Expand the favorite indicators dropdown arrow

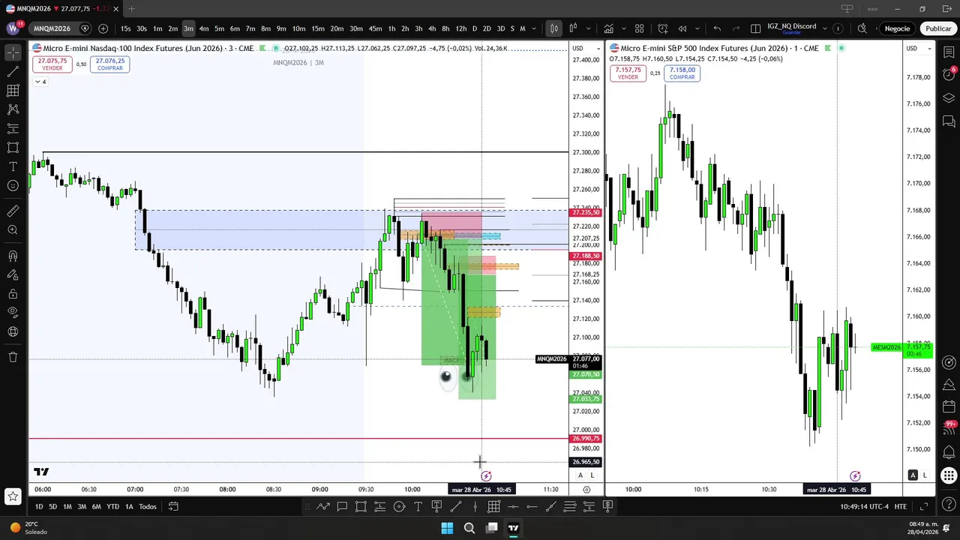pyautogui.click(x=623, y=28)
